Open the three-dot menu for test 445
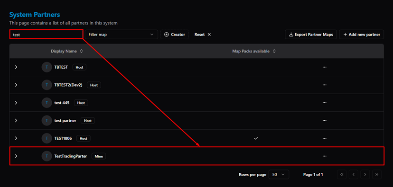Viewport: 393px width, 187px height. click(x=324, y=103)
